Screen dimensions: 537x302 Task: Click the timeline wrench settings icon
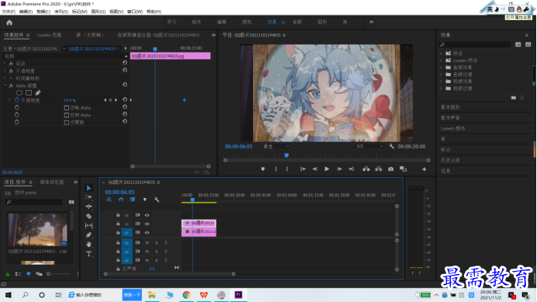click(157, 200)
